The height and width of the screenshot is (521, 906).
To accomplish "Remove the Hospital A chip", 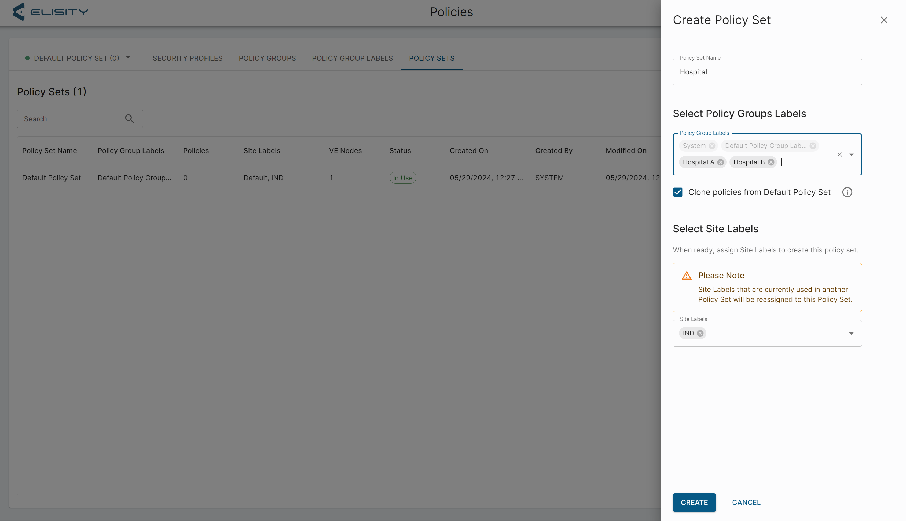I will pos(721,162).
